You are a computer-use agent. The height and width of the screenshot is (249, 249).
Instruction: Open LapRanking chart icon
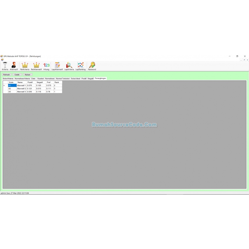click(x=81, y=66)
